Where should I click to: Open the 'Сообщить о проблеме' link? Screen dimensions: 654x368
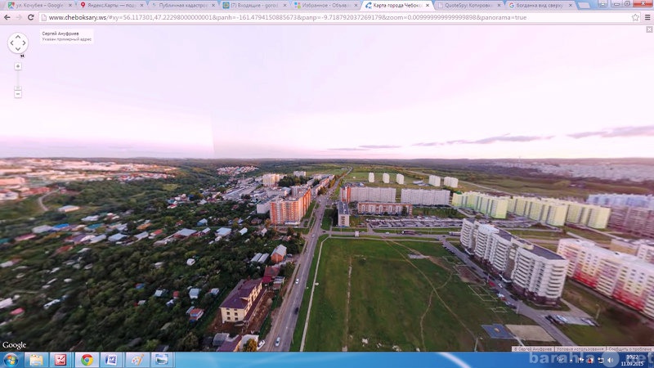click(x=629, y=349)
